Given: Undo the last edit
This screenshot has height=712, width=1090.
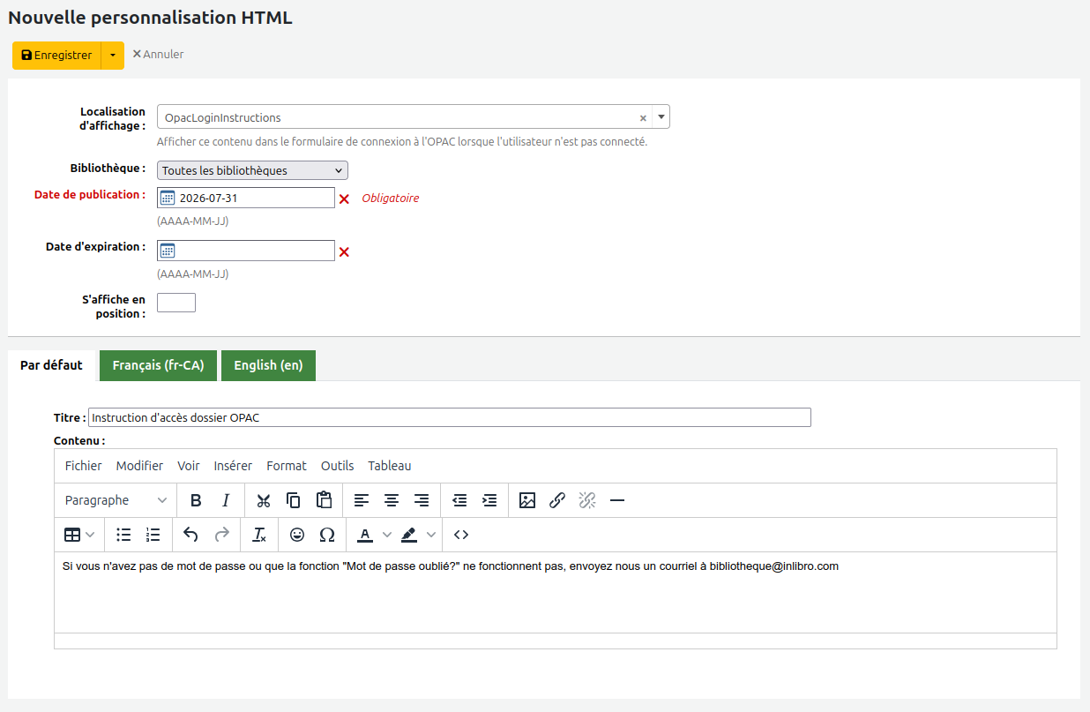Looking at the screenshot, I should click(x=191, y=535).
